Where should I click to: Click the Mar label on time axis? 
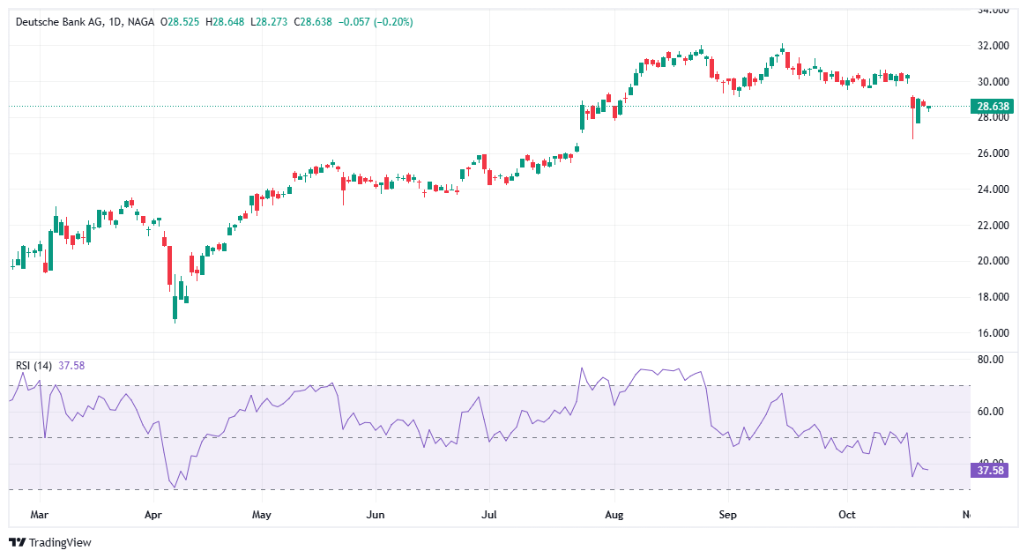[40, 515]
